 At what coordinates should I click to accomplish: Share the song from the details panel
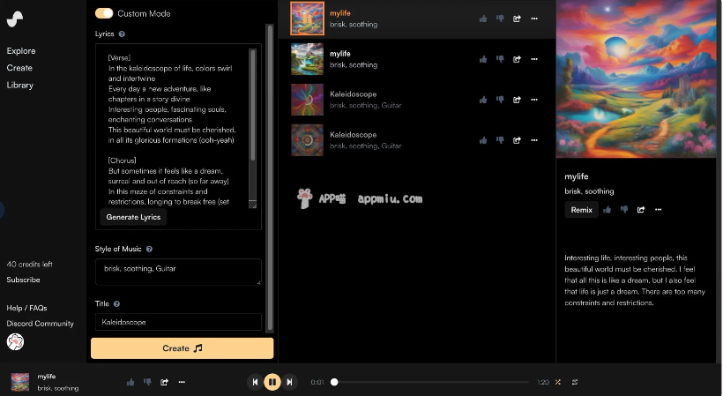[x=641, y=210]
